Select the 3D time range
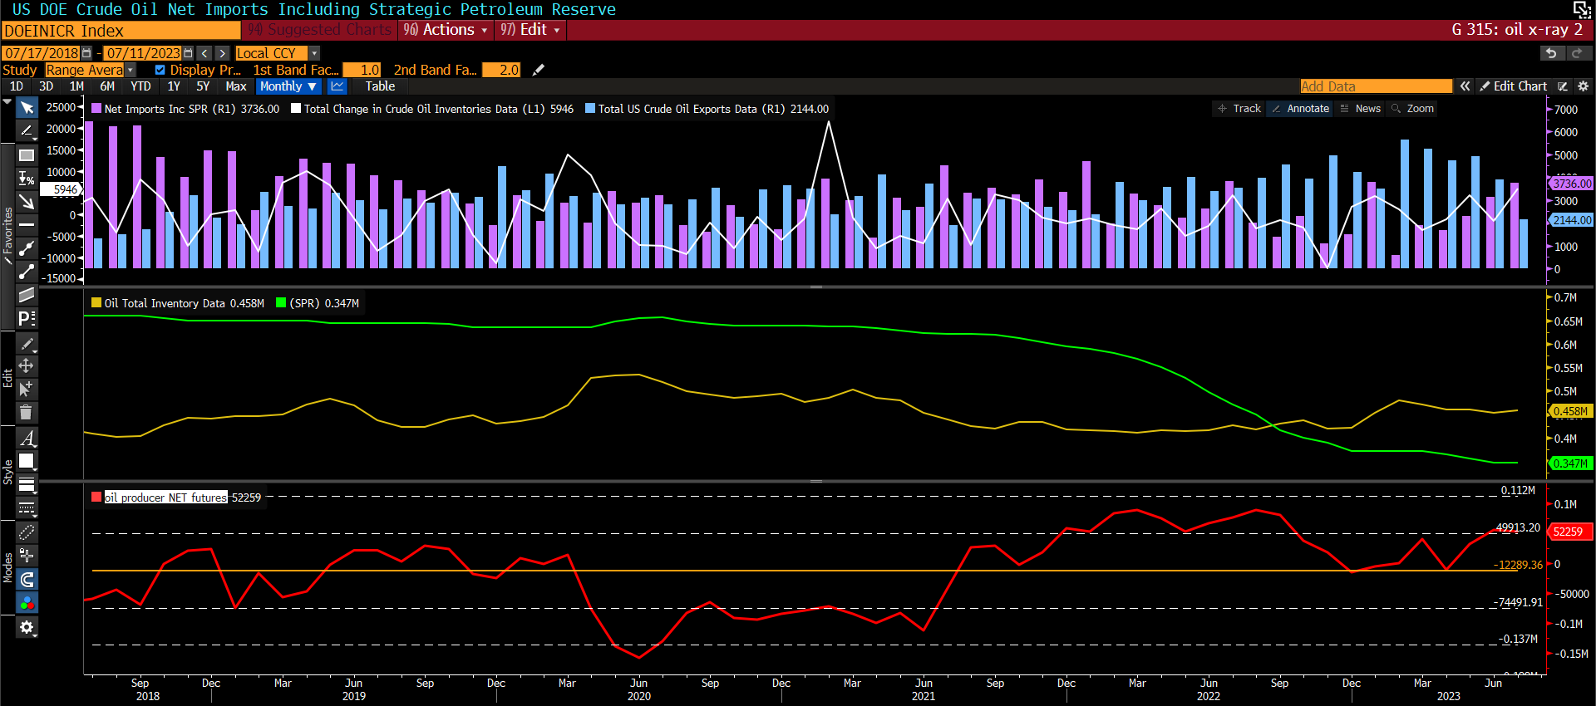The height and width of the screenshot is (706, 1596). [46, 86]
